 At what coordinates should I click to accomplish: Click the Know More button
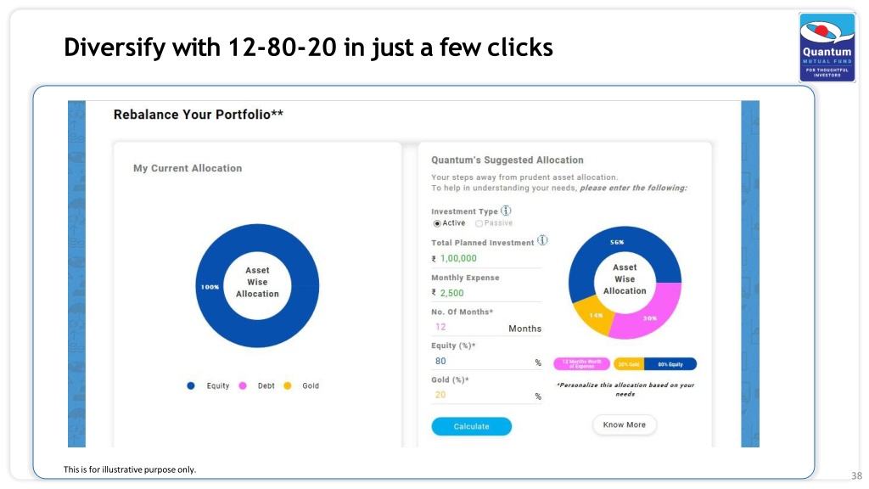point(625,424)
